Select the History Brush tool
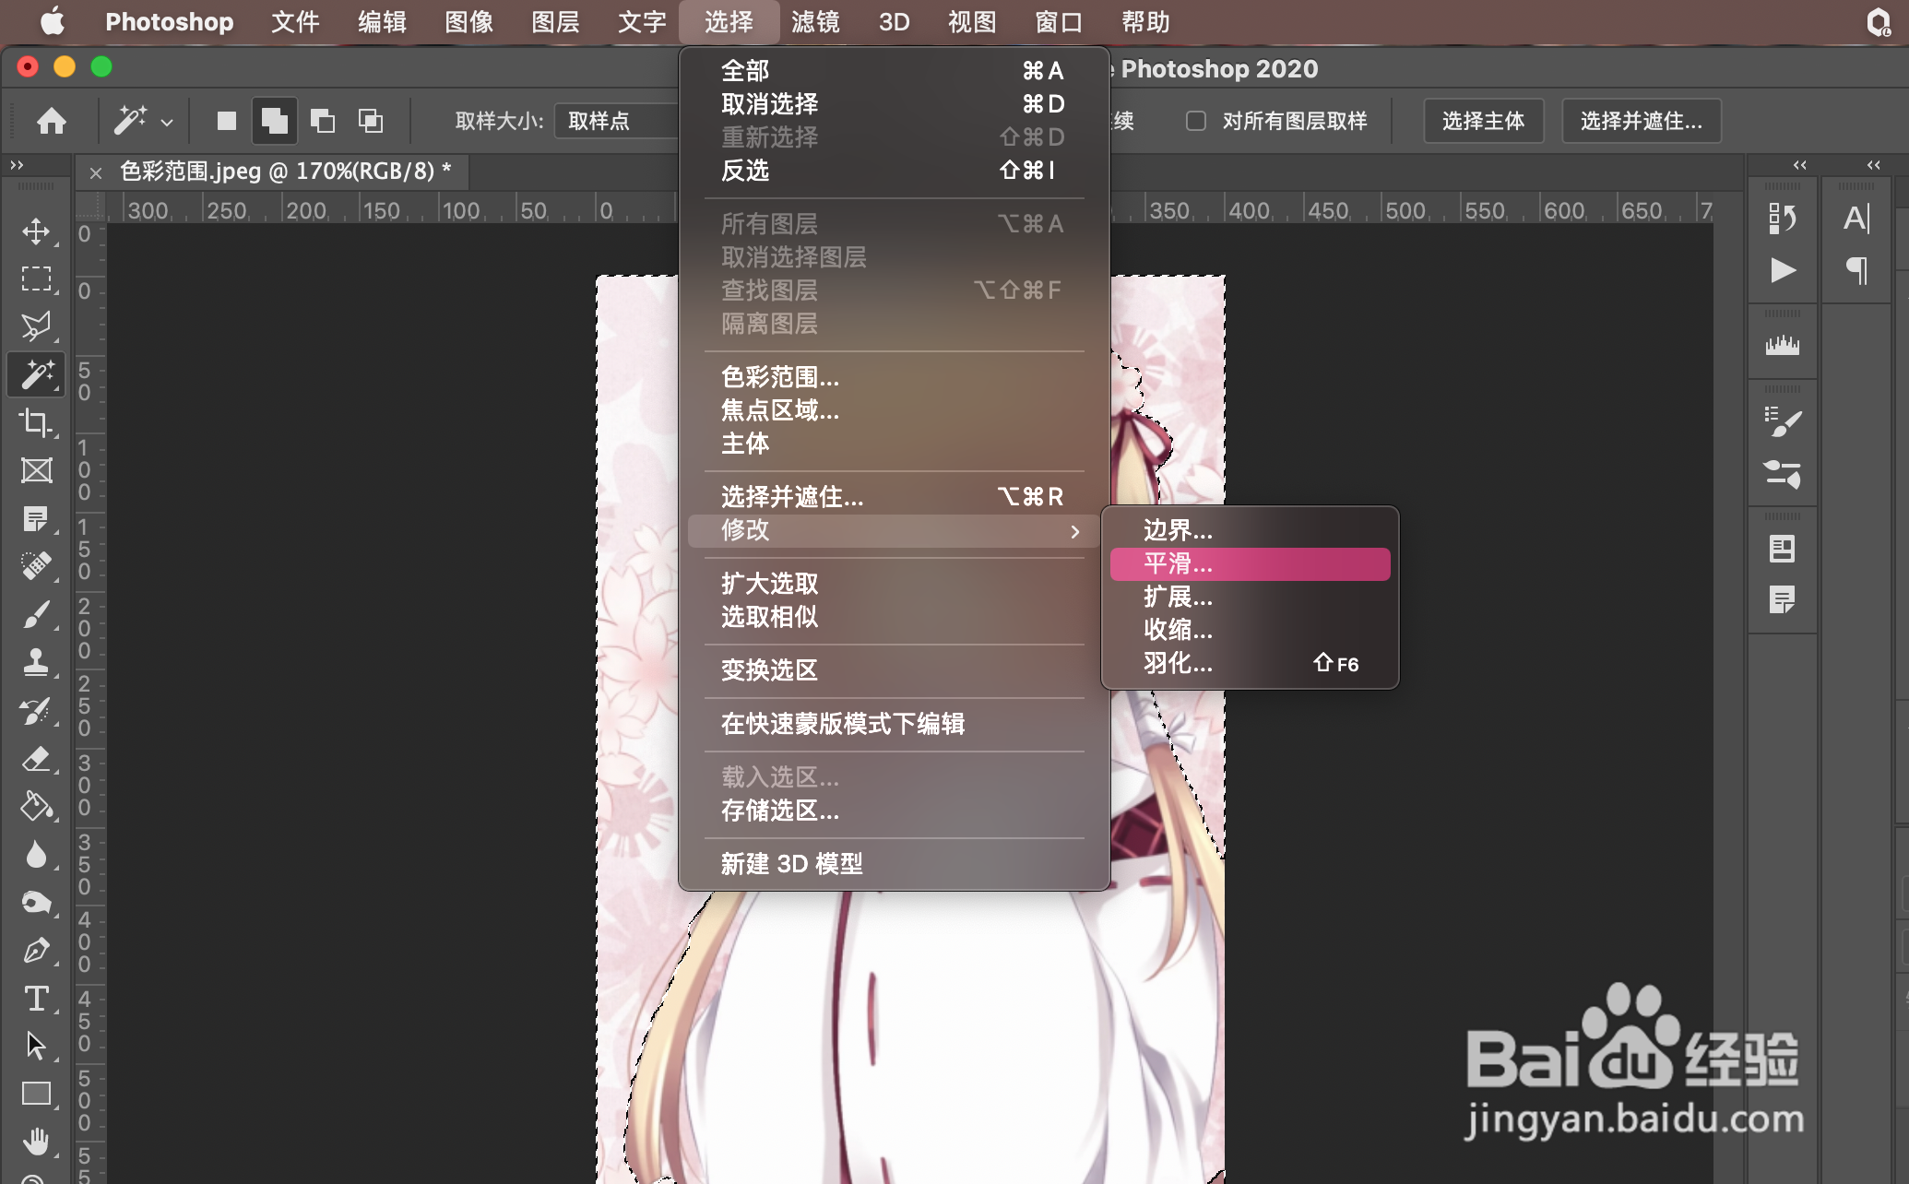 pyautogui.click(x=36, y=710)
